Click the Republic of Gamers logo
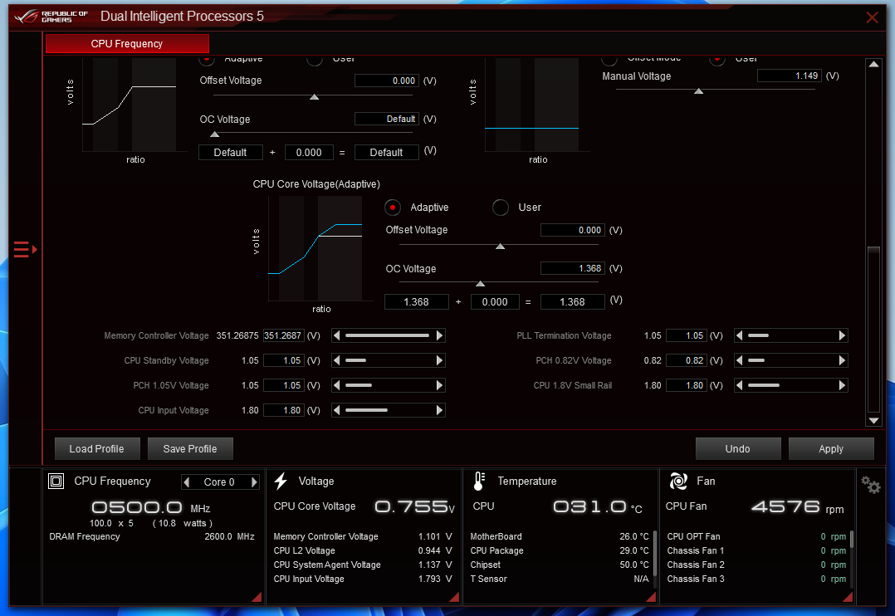Image resolution: width=895 pixels, height=616 pixels. (x=51, y=16)
